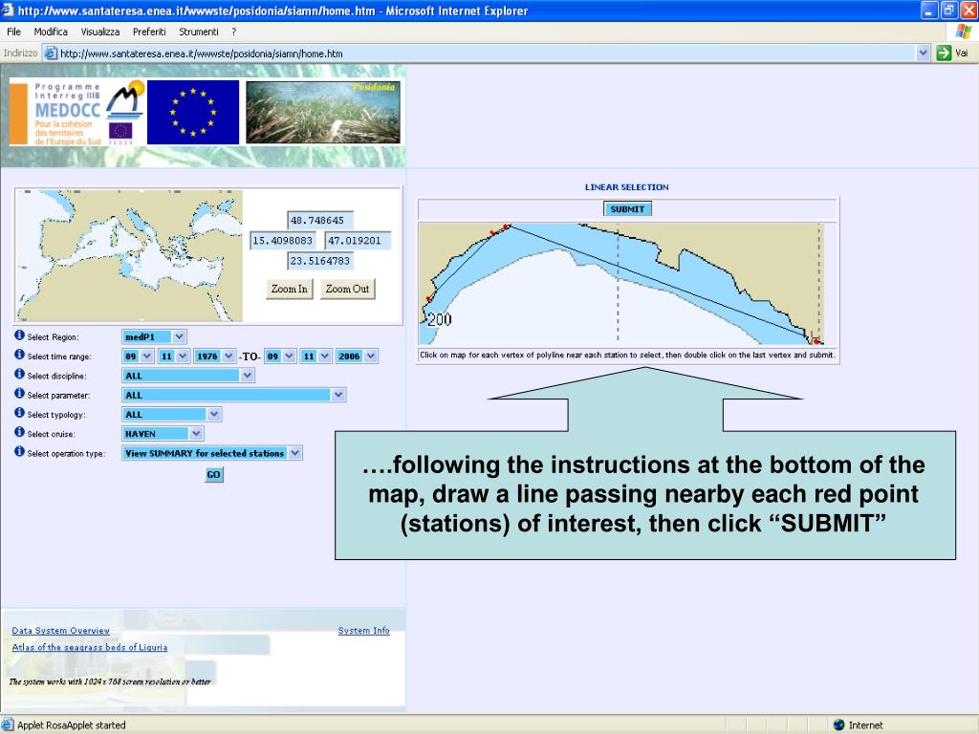Click the LINEAR SELECTION heading
Screen dimensions: 979x734
(627, 186)
